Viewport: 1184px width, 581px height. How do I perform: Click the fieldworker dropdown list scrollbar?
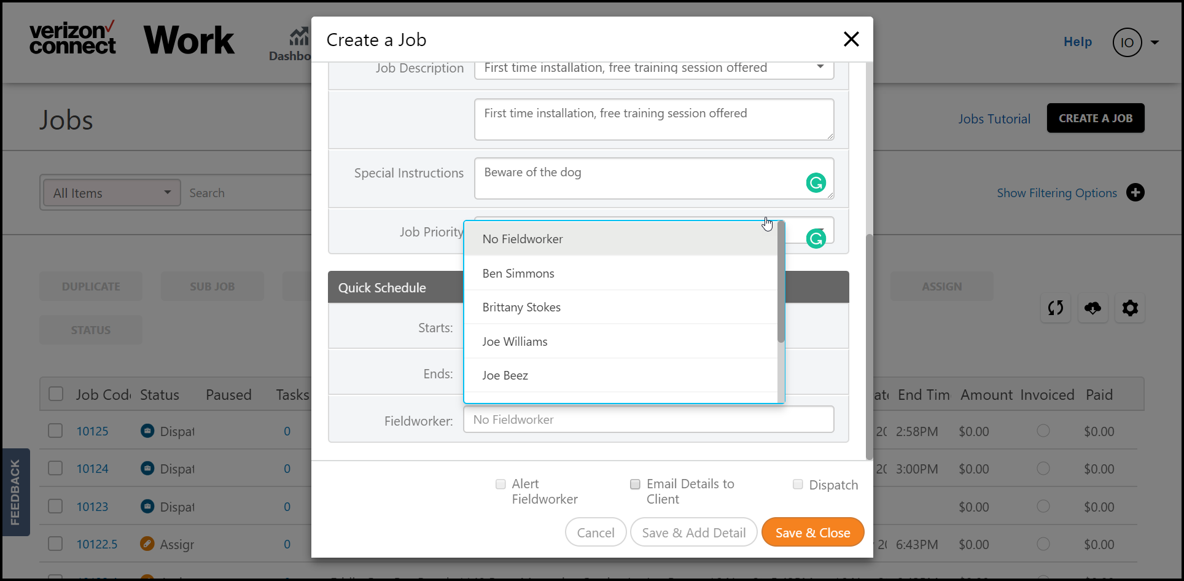[x=781, y=283]
